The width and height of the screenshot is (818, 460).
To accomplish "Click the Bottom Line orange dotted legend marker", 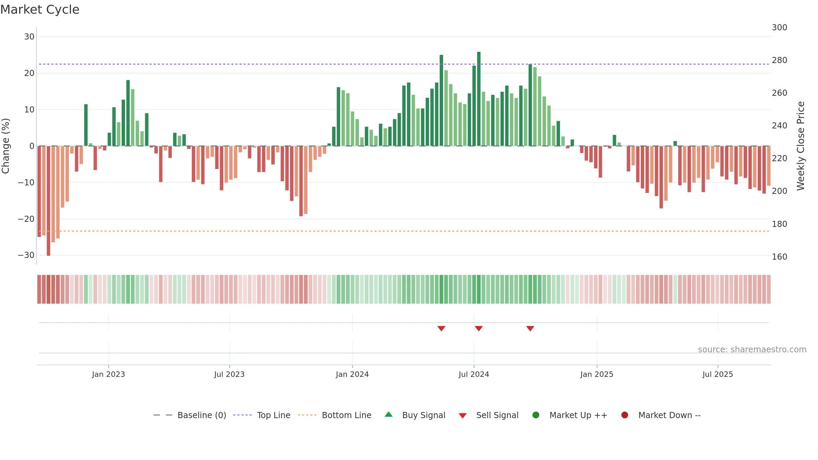I will [307, 415].
